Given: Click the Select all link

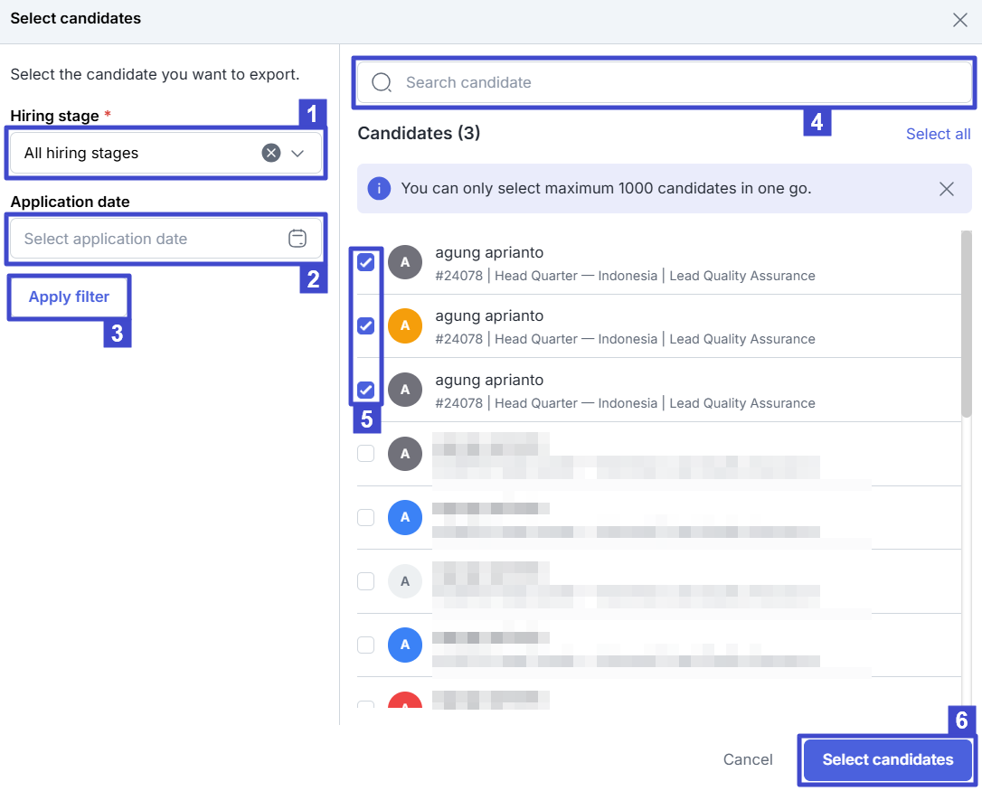Looking at the screenshot, I should 938,134.
